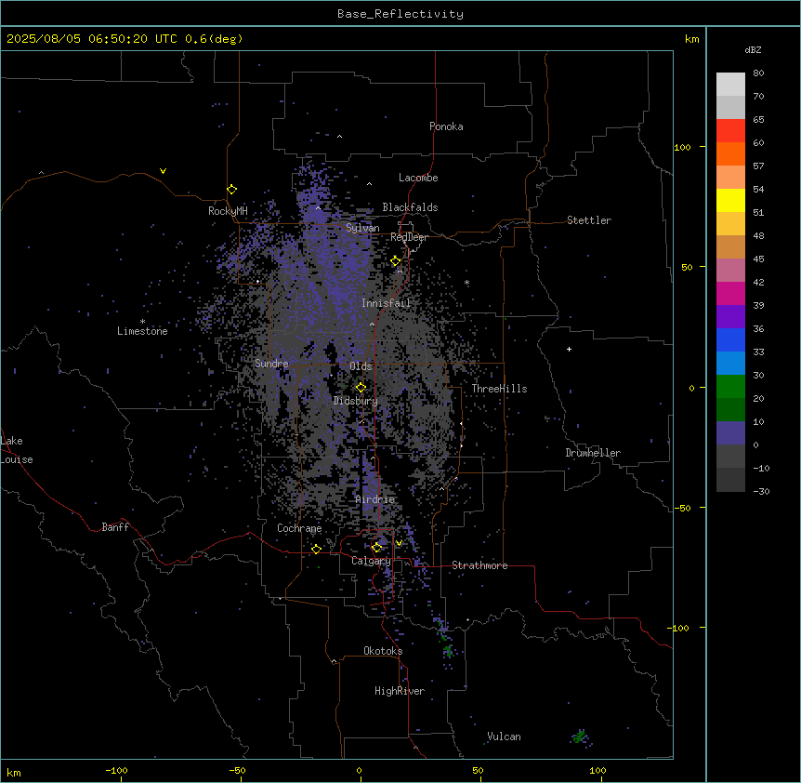Select the pink swatch between 45 and 42
801x783 pixels.
(x=730, y=271)
